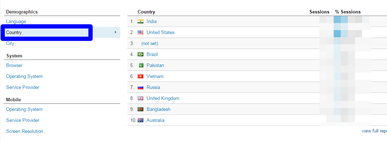Click the Vietnam flag icon
Screen dimensions: 387x141
point(141,77)
